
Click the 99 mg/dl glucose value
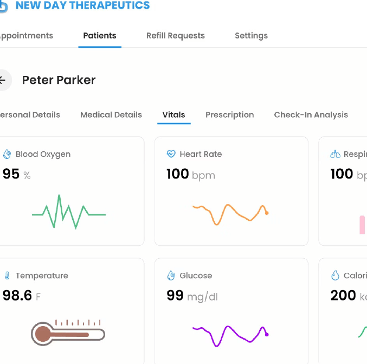coord(192,296)
